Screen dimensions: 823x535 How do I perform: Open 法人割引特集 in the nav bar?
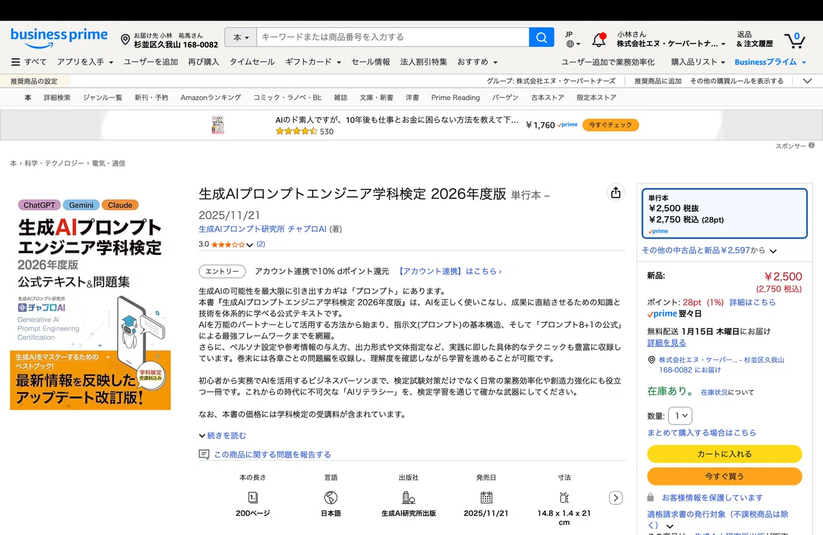tap(423, 62)
